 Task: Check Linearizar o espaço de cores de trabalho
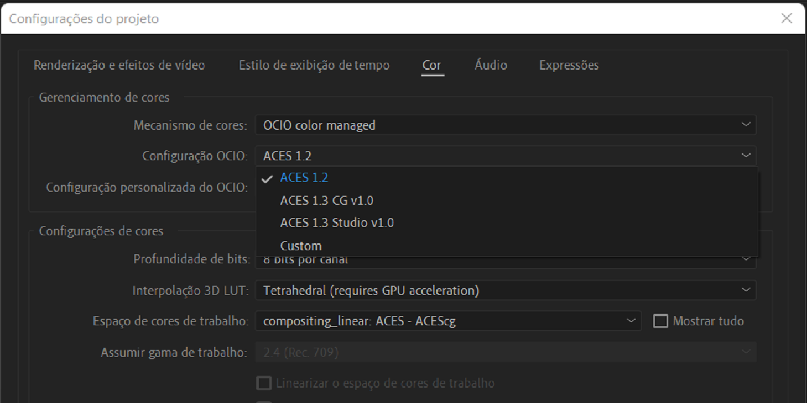click(264, 383)
